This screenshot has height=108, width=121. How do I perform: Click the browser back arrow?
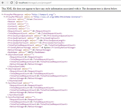(3, 3)
